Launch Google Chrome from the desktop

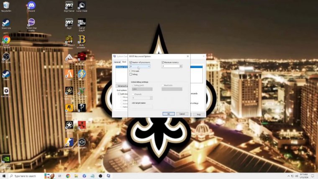6,40
